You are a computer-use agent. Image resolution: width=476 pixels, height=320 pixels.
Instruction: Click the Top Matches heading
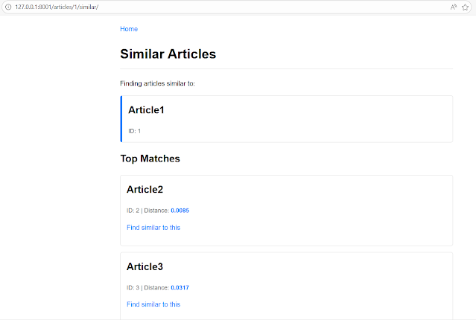coord(150,159)
